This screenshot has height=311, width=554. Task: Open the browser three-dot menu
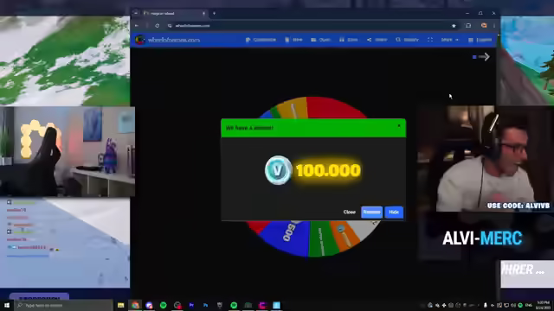pyautogui.click(x=494, y=26)
